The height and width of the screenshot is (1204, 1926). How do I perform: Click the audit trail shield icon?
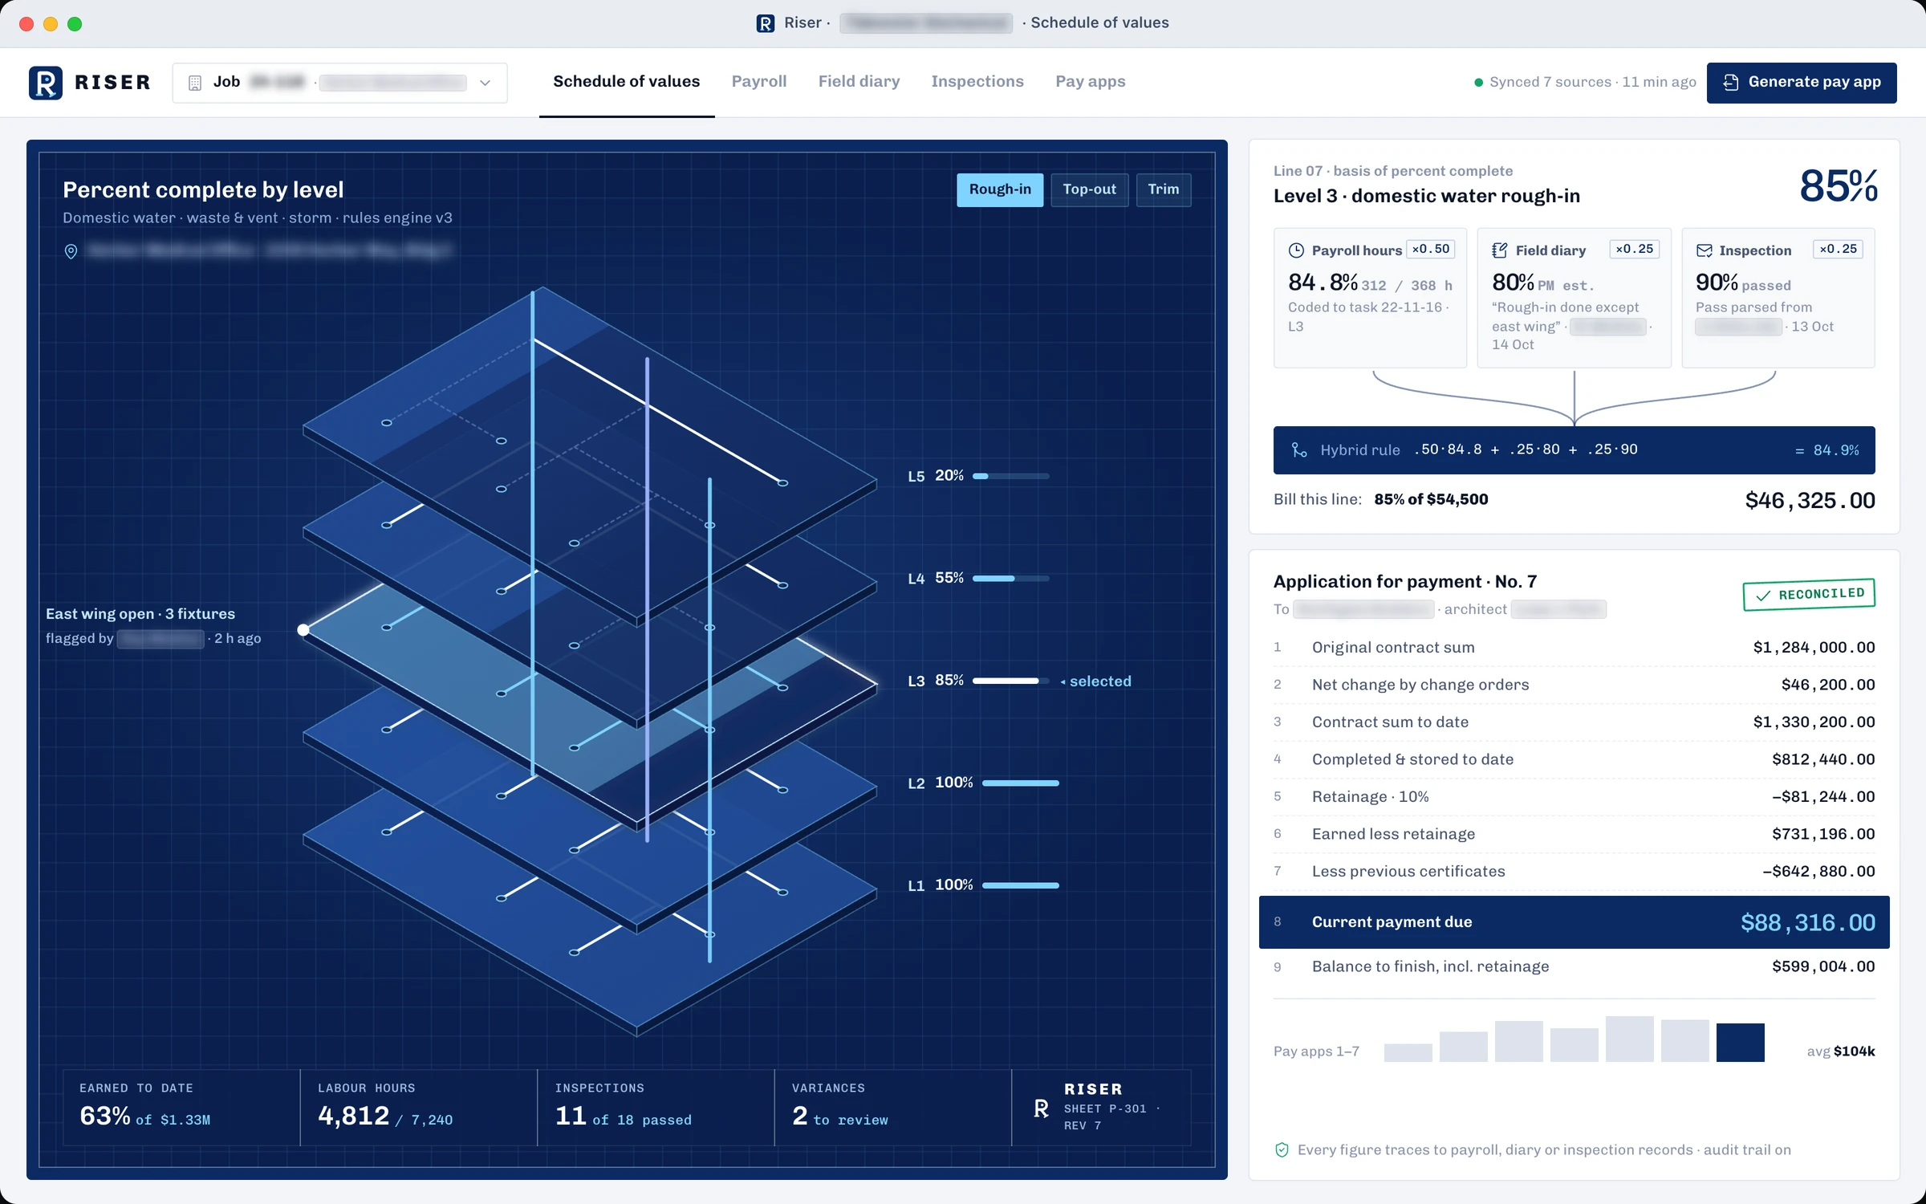coord(1282,1150)
